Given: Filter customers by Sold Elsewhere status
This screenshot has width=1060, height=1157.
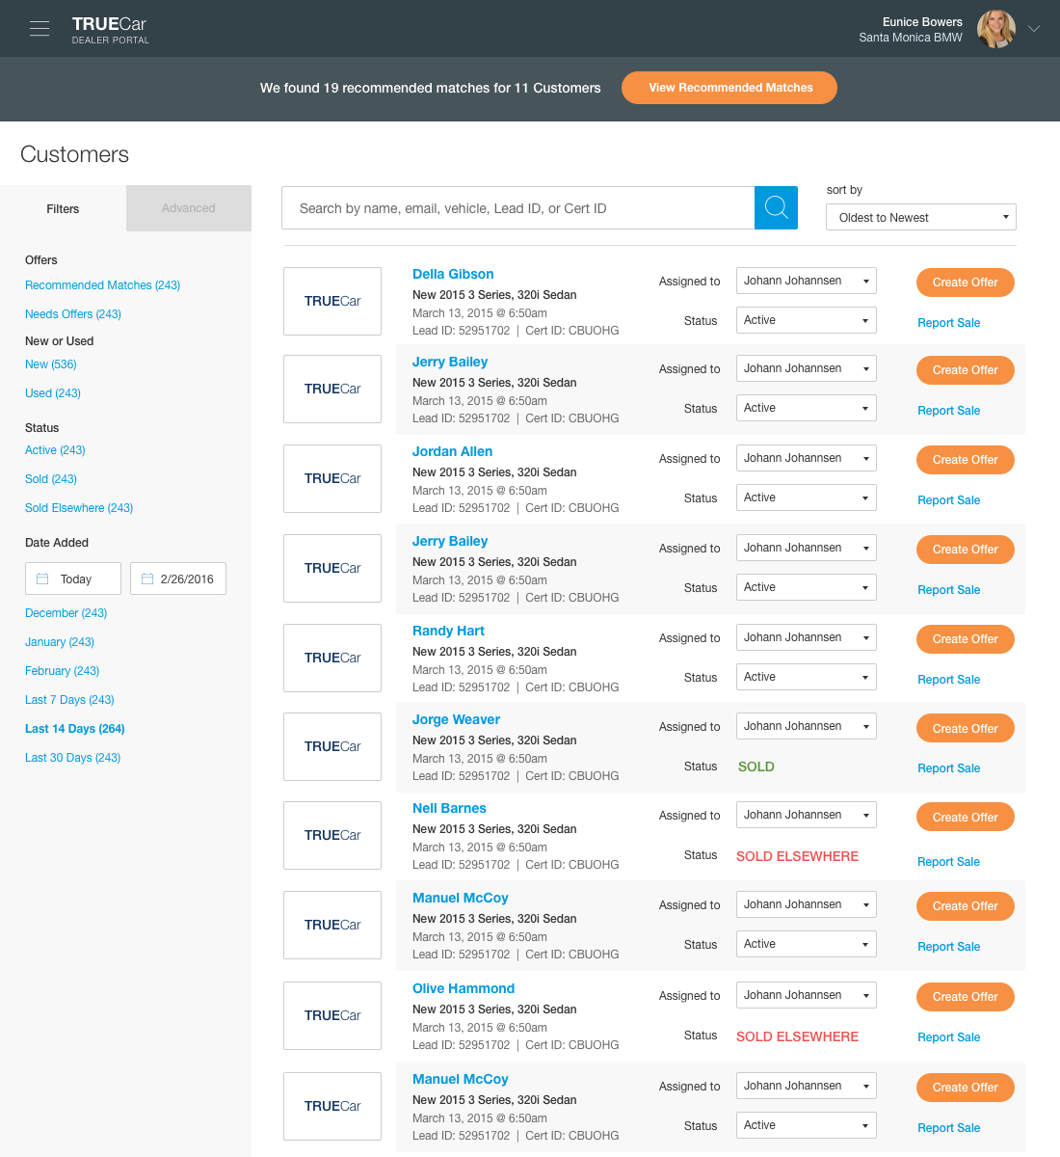Looking at the screenshot, I should click(78, 507).
